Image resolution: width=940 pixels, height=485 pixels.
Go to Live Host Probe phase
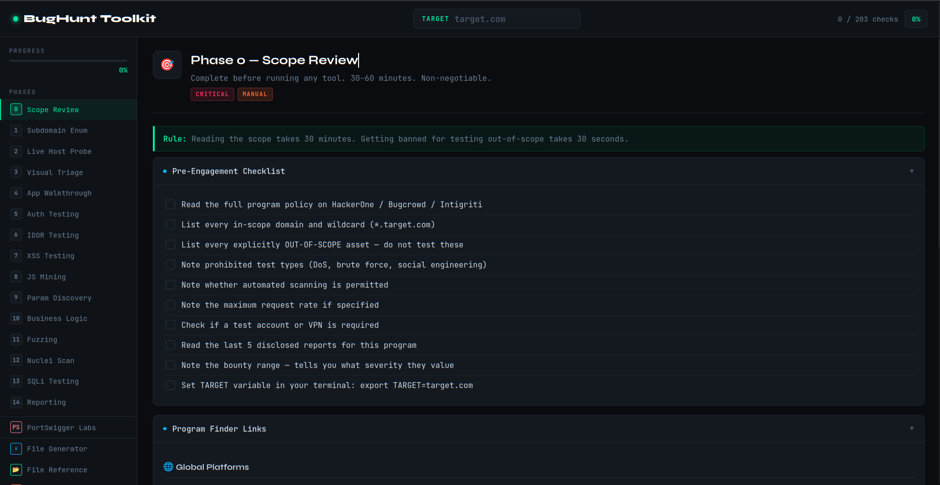coord(69,151)
